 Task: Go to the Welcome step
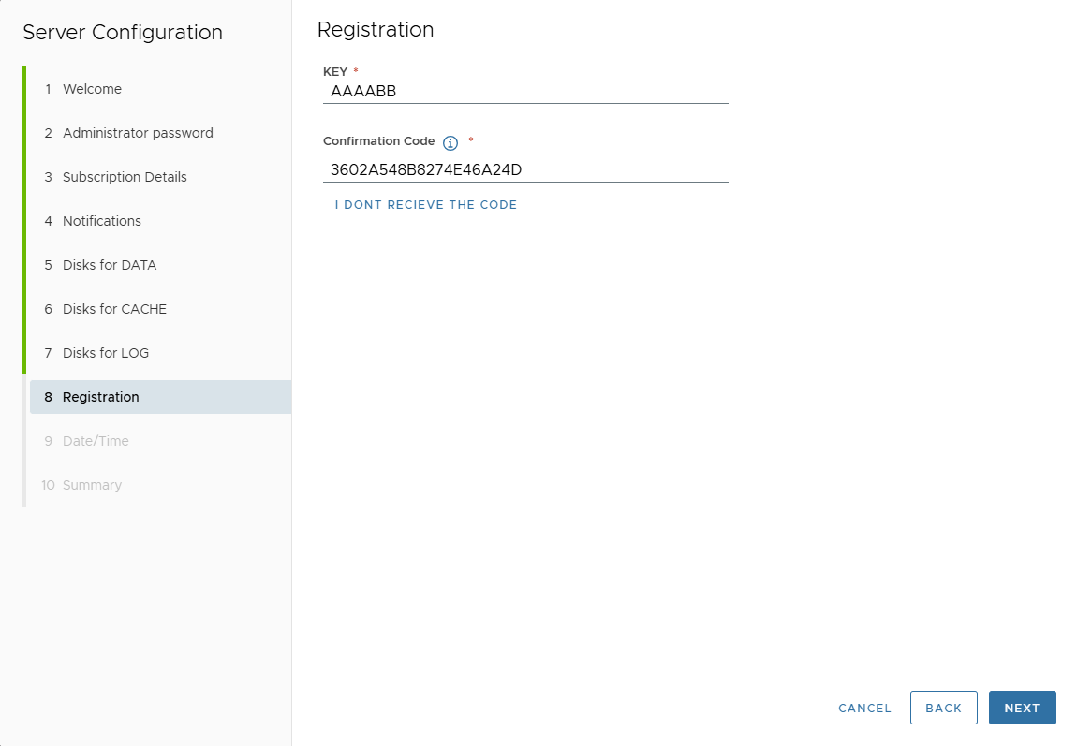pyautogui.click(x=92, y=89)
